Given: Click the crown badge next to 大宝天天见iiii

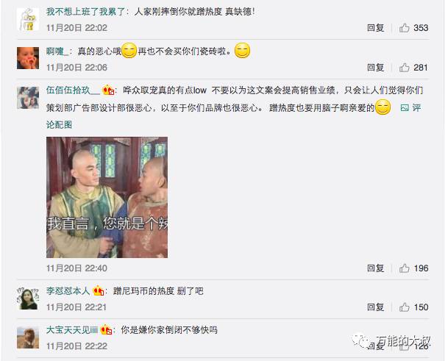Looking at the screenshot, I should click(x=106, y=330).
